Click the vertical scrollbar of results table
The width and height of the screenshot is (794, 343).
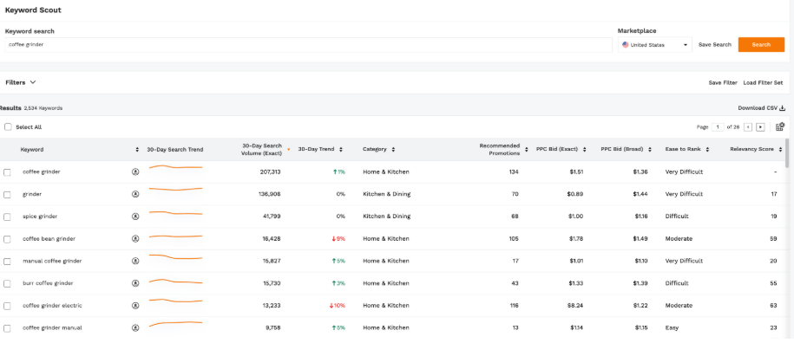click(786, 153)
